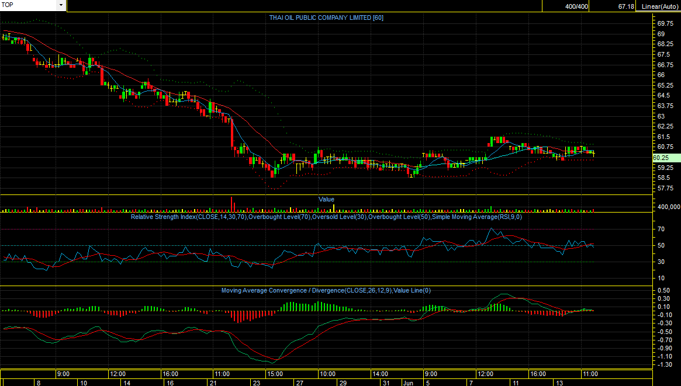
Task: Click the 10:00 time axis label
Action: (x=328, y=374)
